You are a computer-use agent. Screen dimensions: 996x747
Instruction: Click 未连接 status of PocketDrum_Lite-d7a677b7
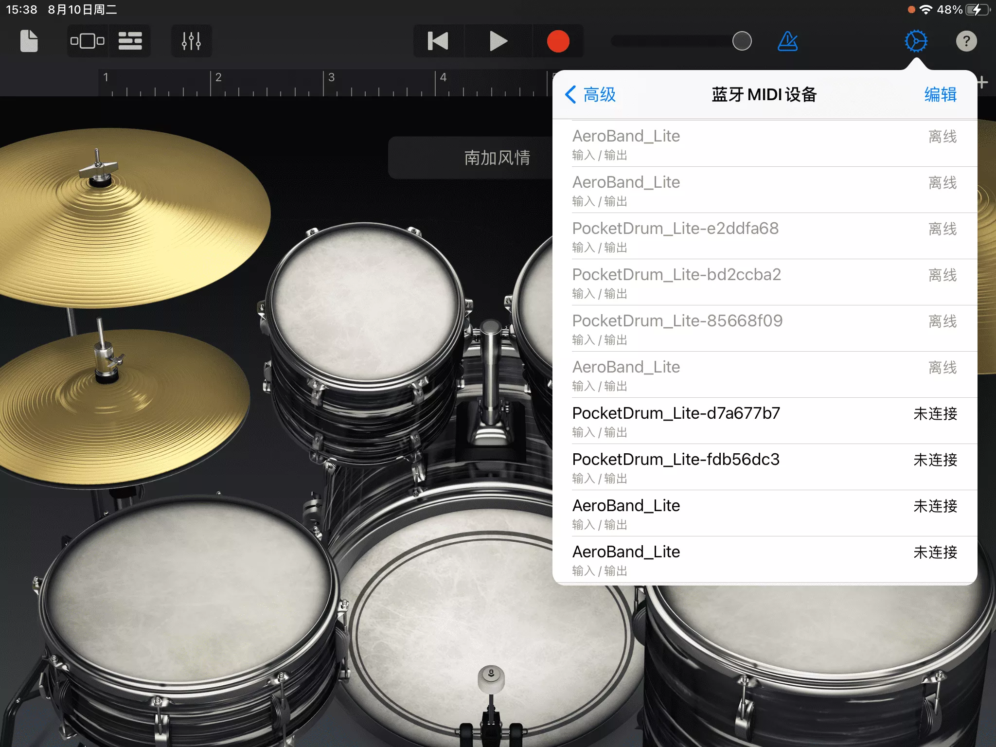[x=935, y=413]
